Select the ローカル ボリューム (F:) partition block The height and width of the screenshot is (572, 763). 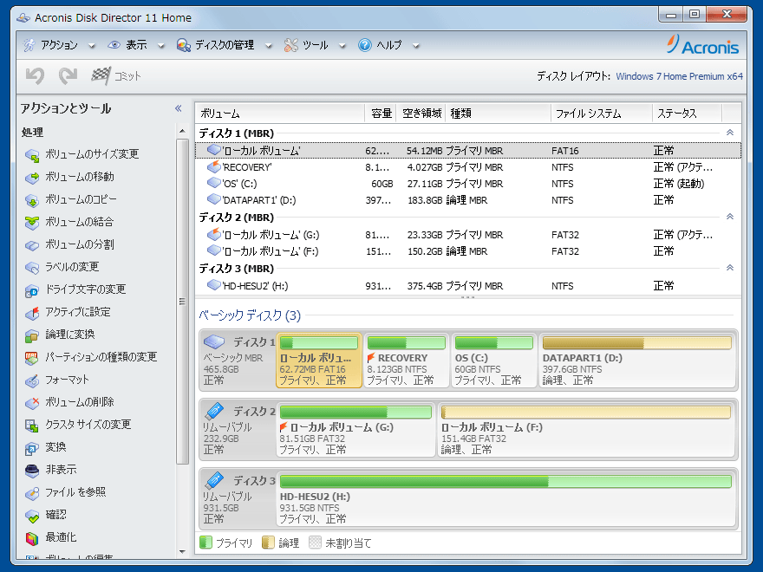point(586,430)
